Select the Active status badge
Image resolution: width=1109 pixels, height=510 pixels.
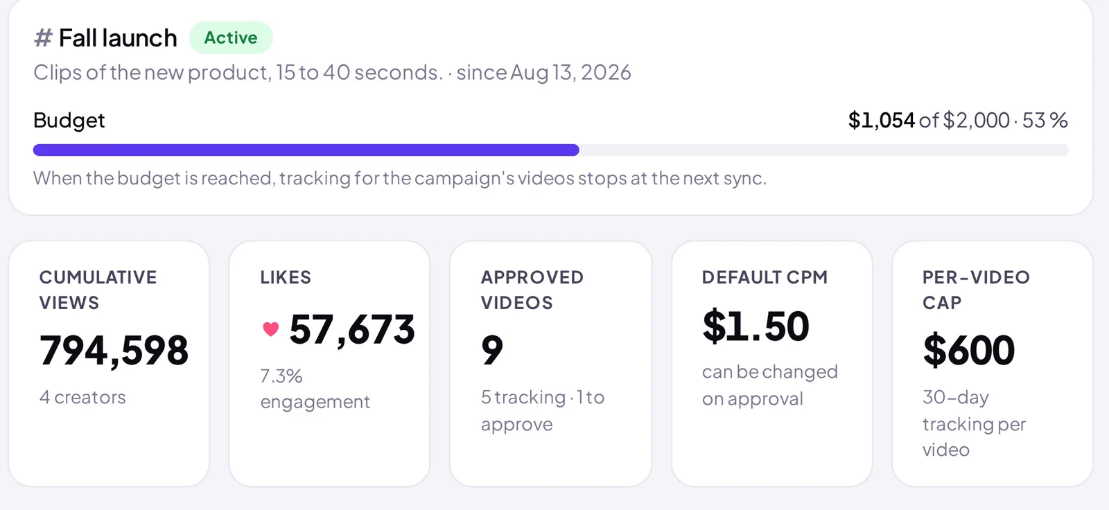231,37
